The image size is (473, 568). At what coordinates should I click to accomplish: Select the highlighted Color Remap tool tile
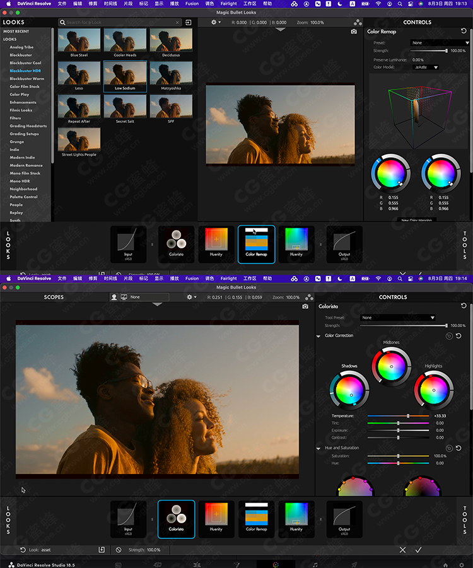tap(256, 244)
